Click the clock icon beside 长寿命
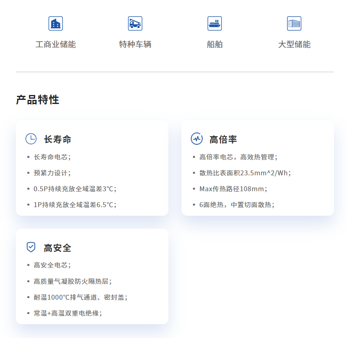The height and width of the screenshot is (338, 347). tap(31, 139)
